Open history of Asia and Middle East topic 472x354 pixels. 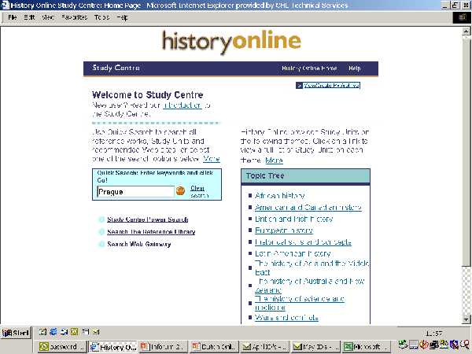[312, 268]
